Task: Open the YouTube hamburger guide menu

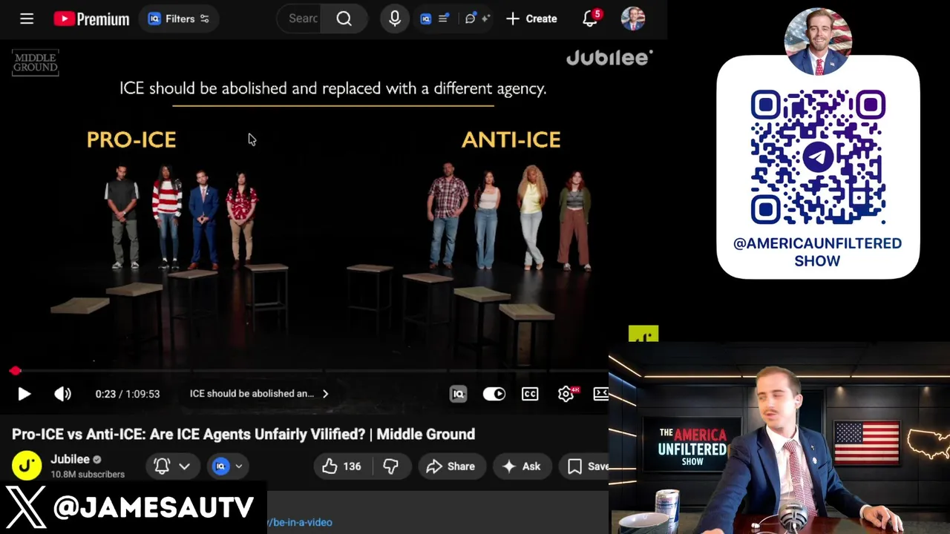Action: tap(27, 19)
